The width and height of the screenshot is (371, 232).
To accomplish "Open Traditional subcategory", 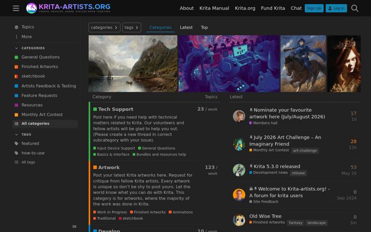I will point(104,218).
